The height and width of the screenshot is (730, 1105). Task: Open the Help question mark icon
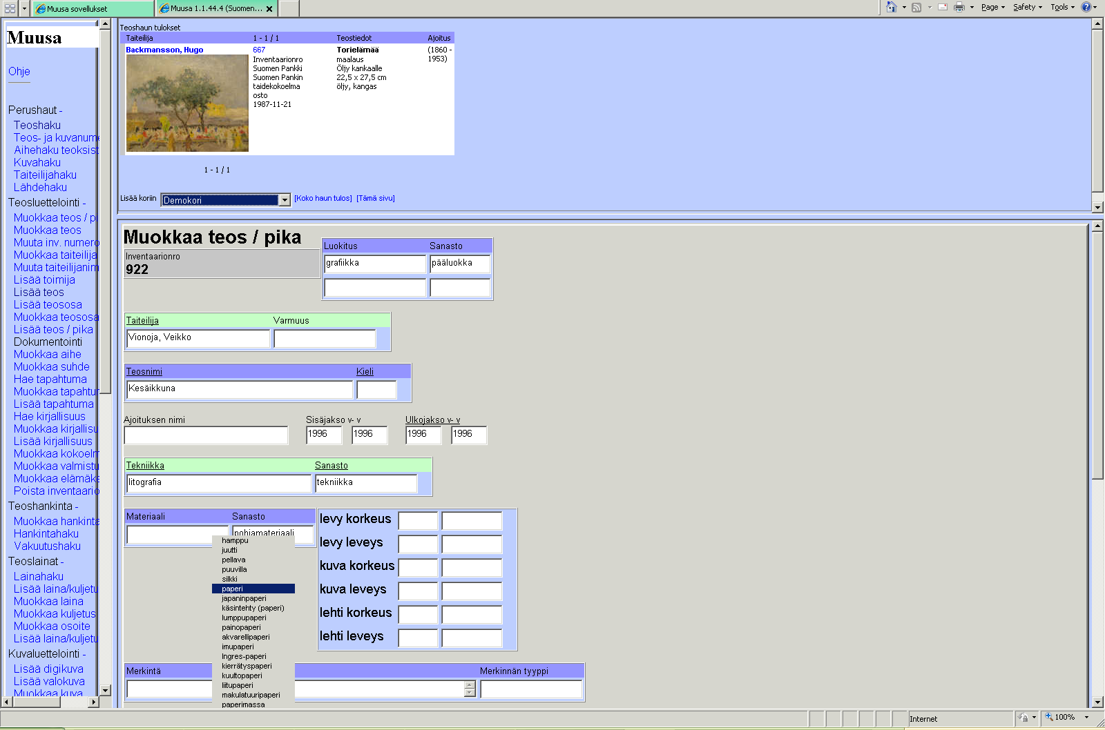[x=1086, y=7]
